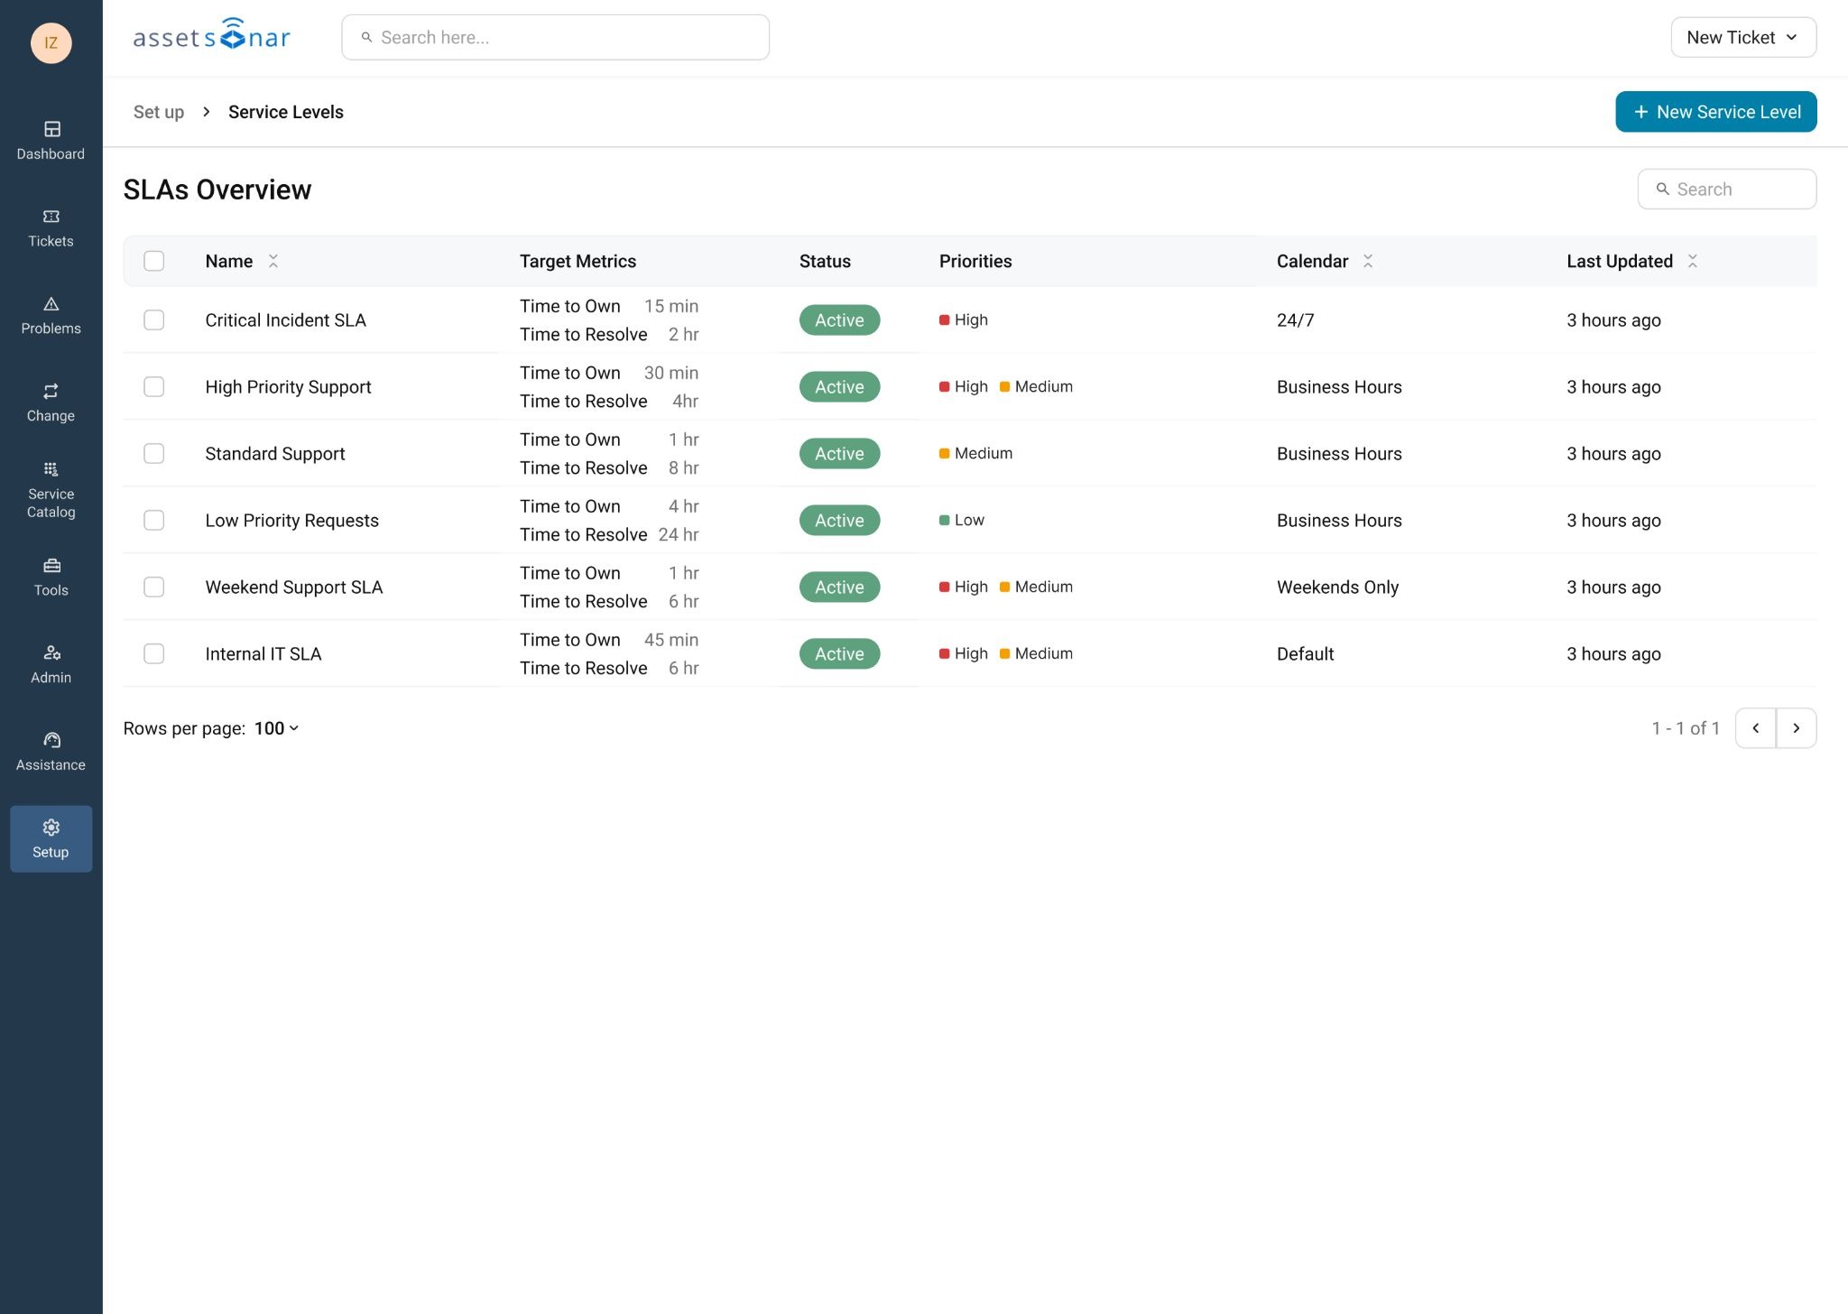Screen dimensions: 1848x1314
Task: Open the Problems warning icon
Action: point(51,304)
